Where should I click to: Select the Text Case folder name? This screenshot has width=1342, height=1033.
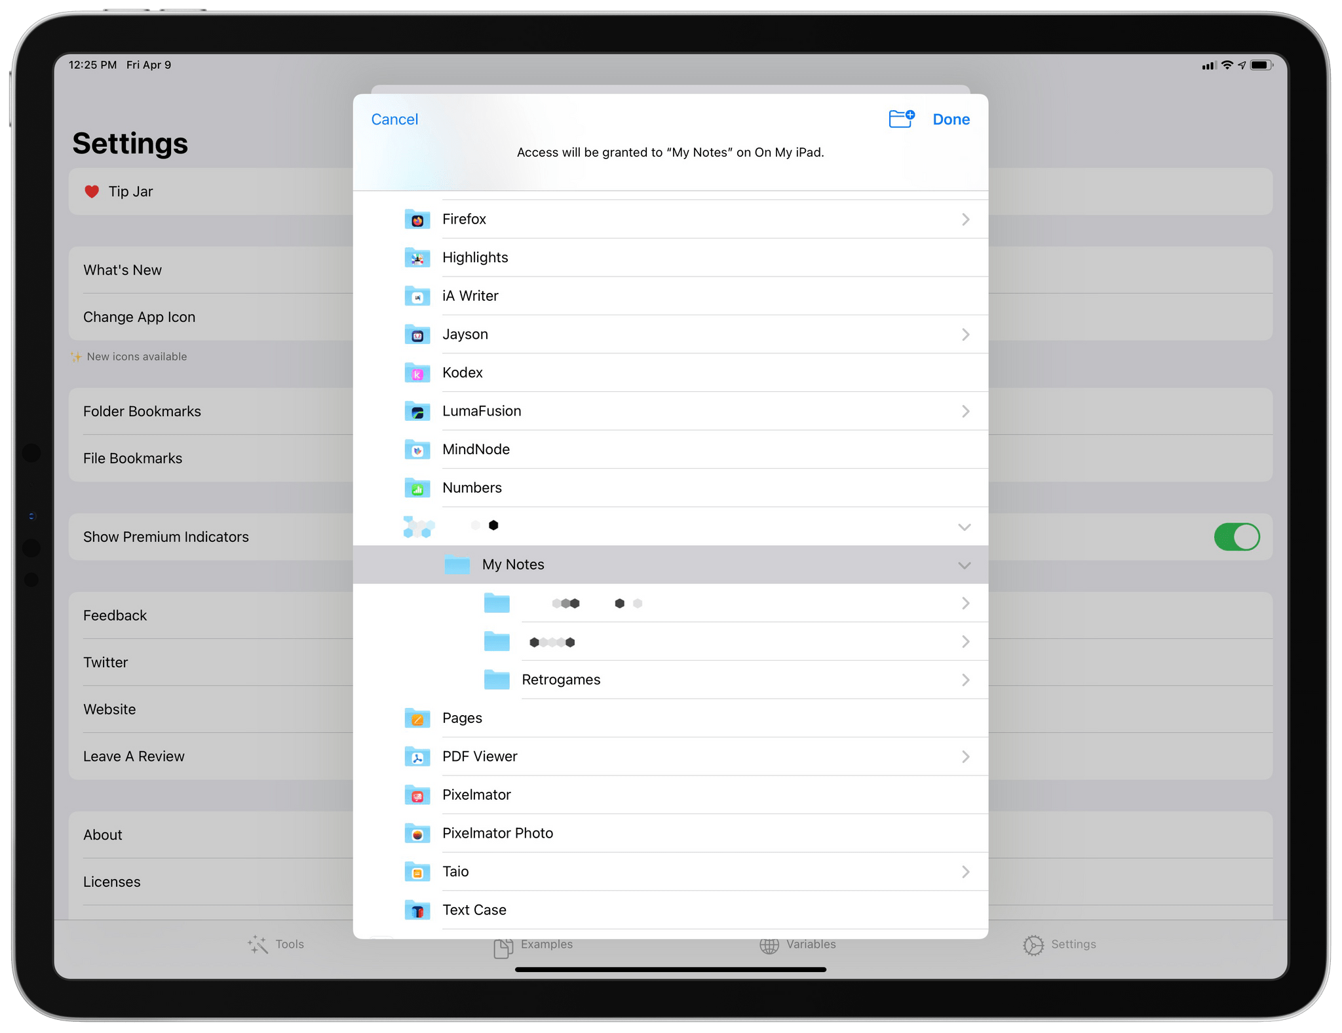tap(474, 910)
